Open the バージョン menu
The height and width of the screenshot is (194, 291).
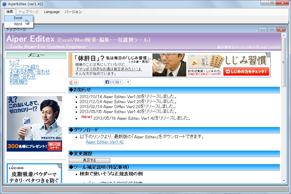pos(74,12)
